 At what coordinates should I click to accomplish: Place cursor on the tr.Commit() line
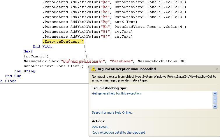point(36,56)
